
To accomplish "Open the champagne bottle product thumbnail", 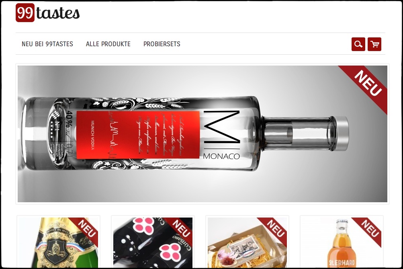I will pyautogui.click(x=58, y=242).
